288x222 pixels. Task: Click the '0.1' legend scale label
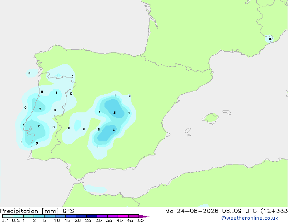(5, 220)
